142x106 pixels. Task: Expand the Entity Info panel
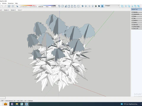point(137,29)
